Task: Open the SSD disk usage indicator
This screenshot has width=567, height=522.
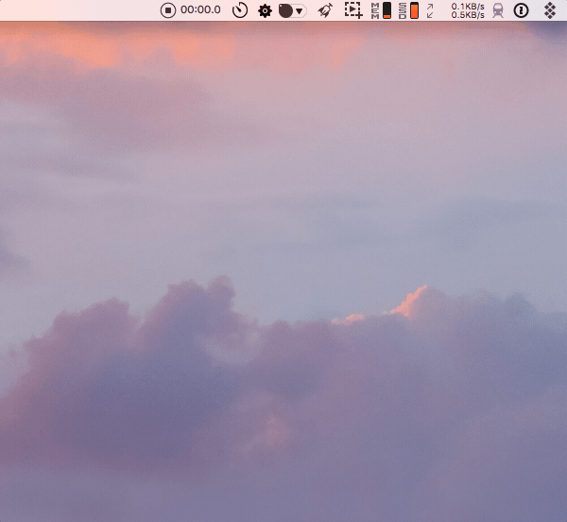Action: [408, 10]
